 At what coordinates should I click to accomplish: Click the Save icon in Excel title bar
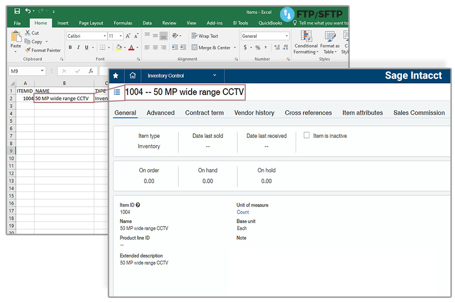click(17, 11)
